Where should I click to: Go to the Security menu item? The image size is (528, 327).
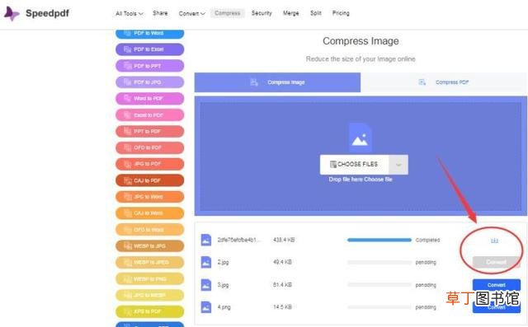(262, 13)
